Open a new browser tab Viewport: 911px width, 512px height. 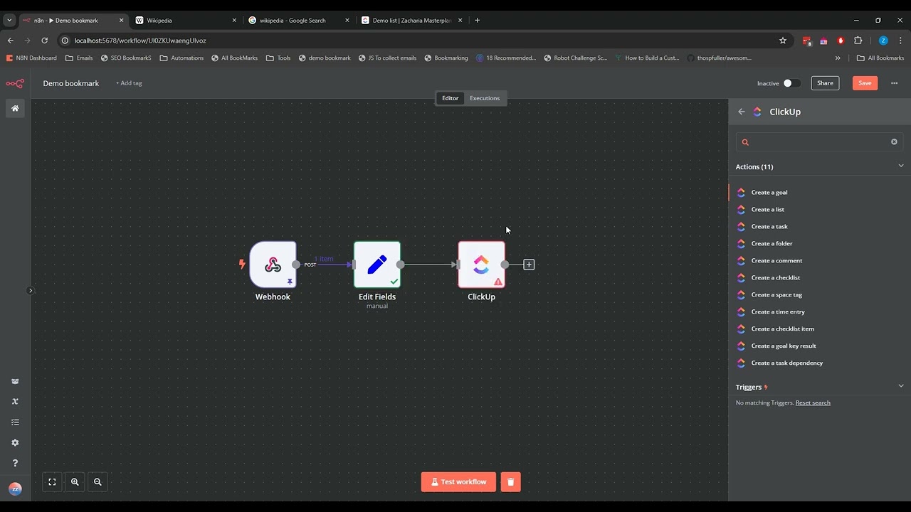[x=477, y=20]
